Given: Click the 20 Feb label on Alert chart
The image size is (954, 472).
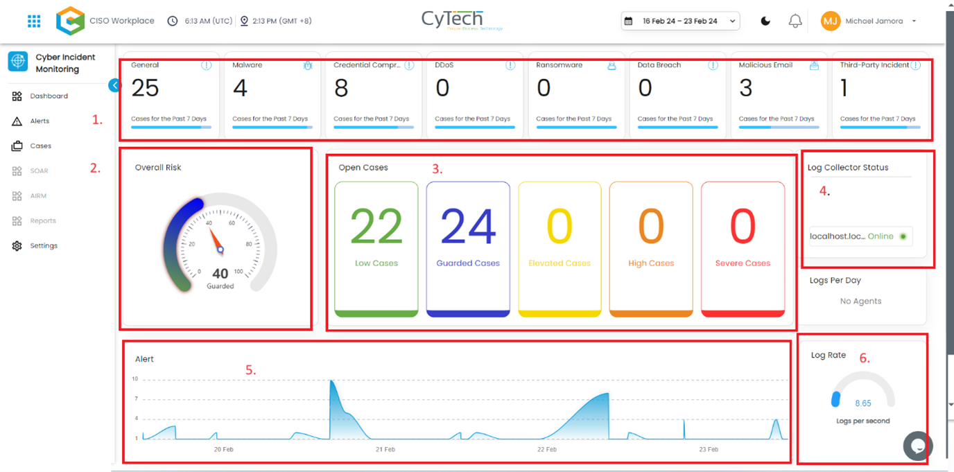Looking at the screenshot, I should [x=223, y=449].
